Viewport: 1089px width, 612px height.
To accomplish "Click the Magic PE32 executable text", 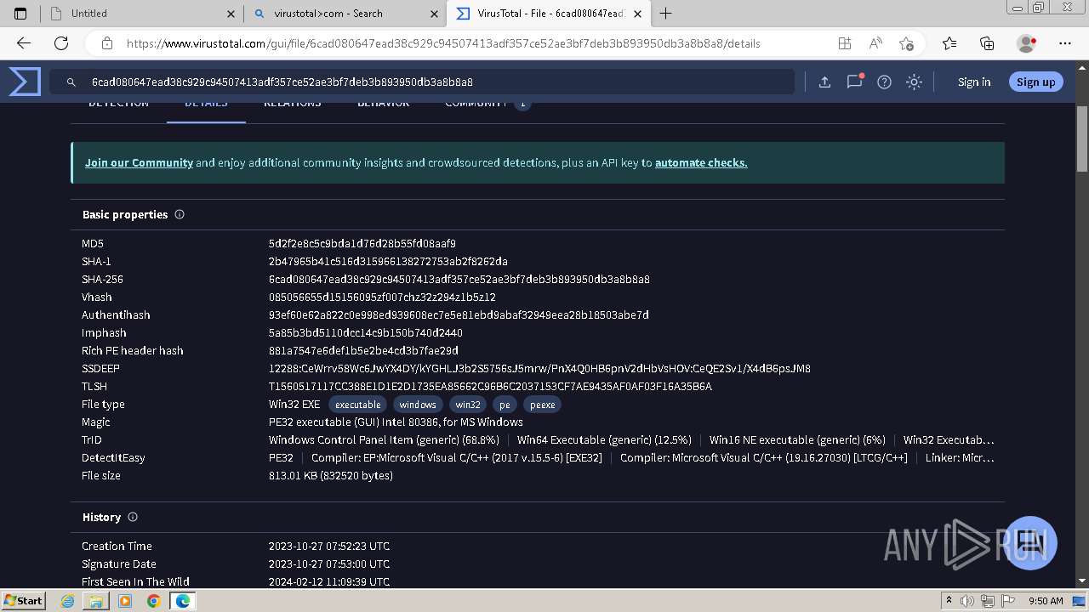I will pyautogui.click(x=396, y=422).
